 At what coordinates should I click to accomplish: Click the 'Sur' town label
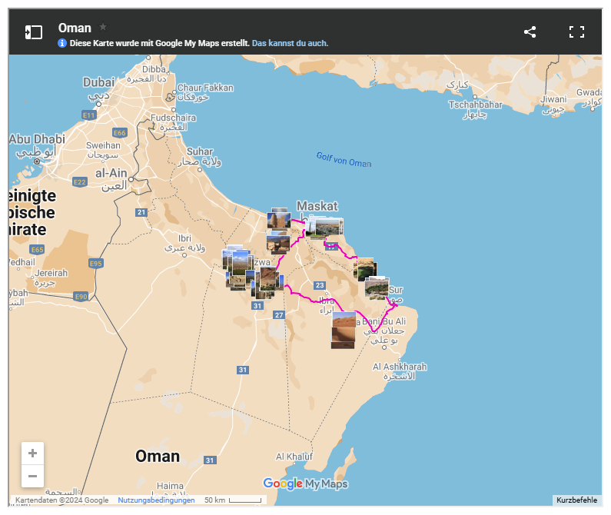pyautogui.click(x=396, y=290)
